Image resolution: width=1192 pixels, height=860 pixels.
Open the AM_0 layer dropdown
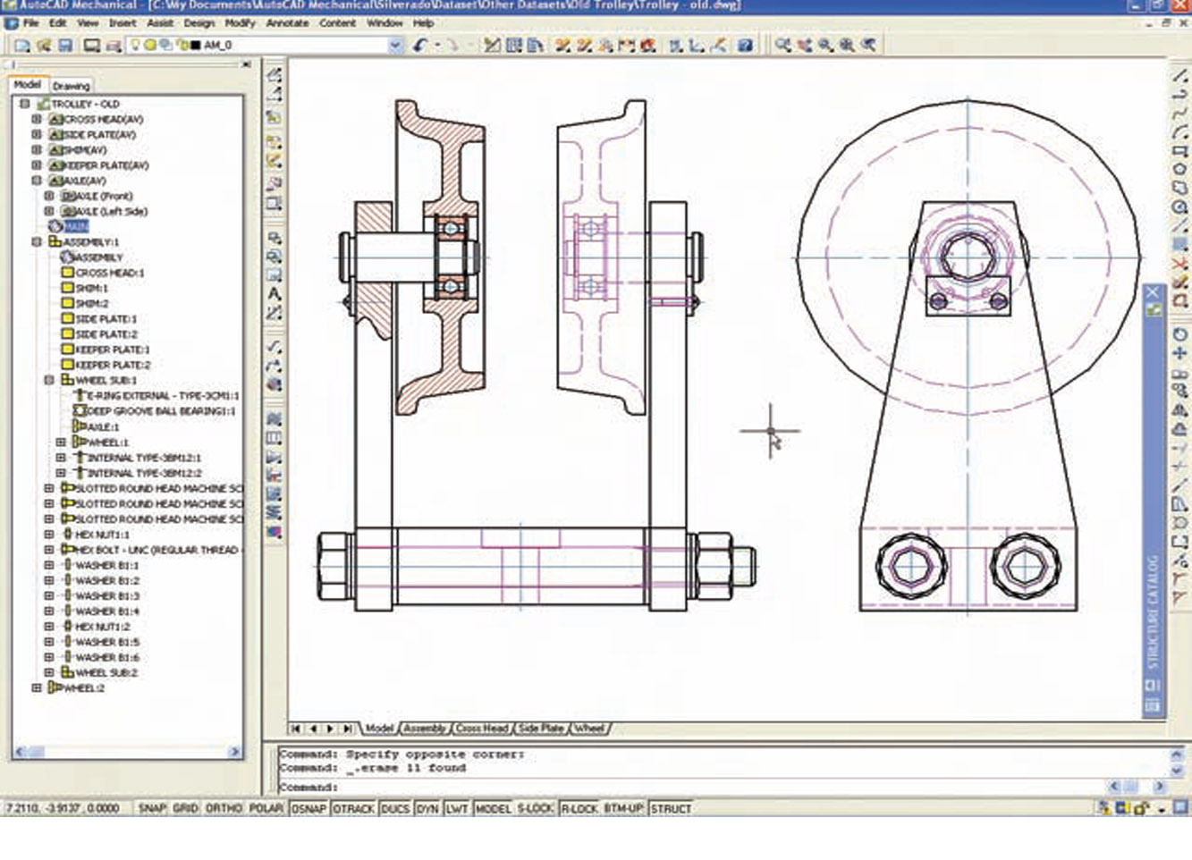pyautogui.click(x=395, y=45)
